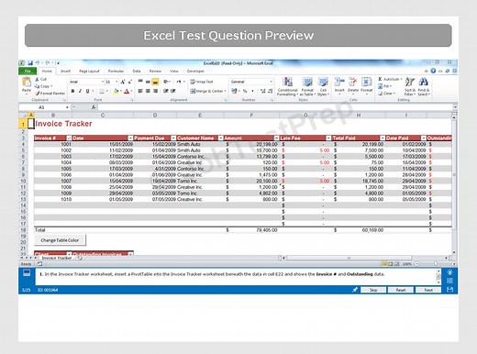
Task: Toggle Top Align button
Action: coord(140,82)
